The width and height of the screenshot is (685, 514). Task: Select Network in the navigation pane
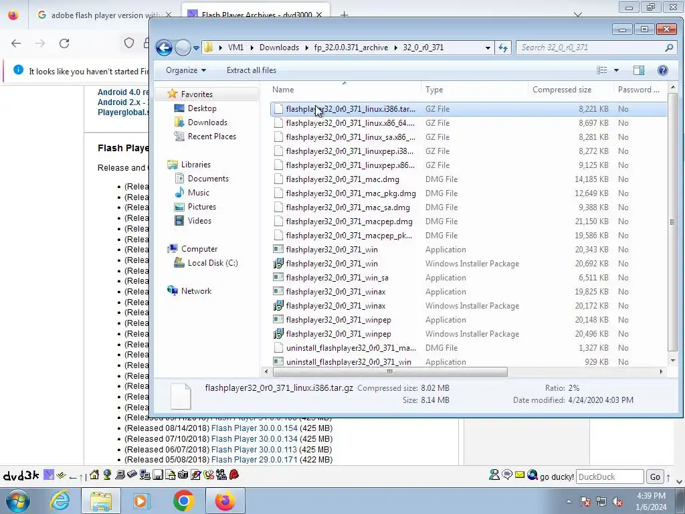pyautogui.click(x=196, y=291)
